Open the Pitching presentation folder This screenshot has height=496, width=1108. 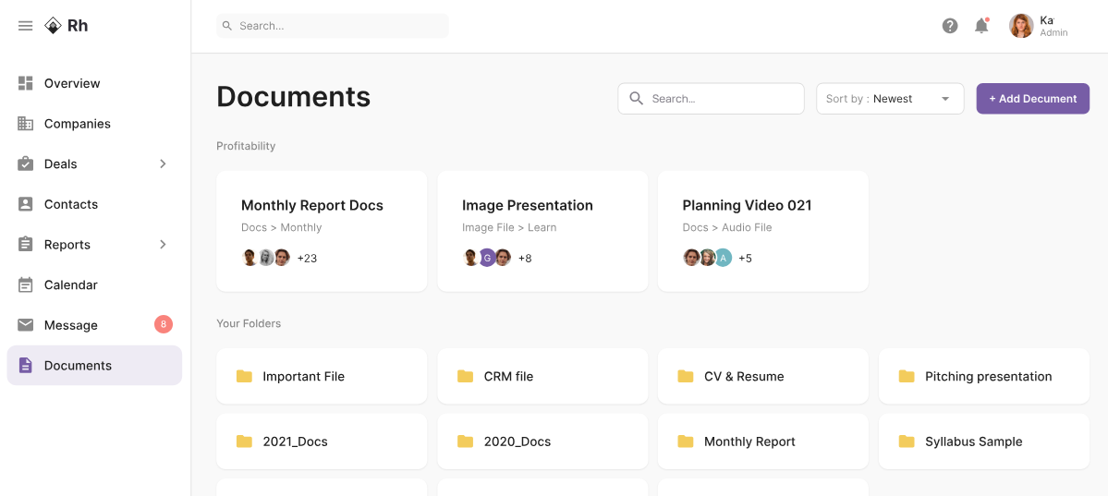pyautogui.click(x=983, y=377)
